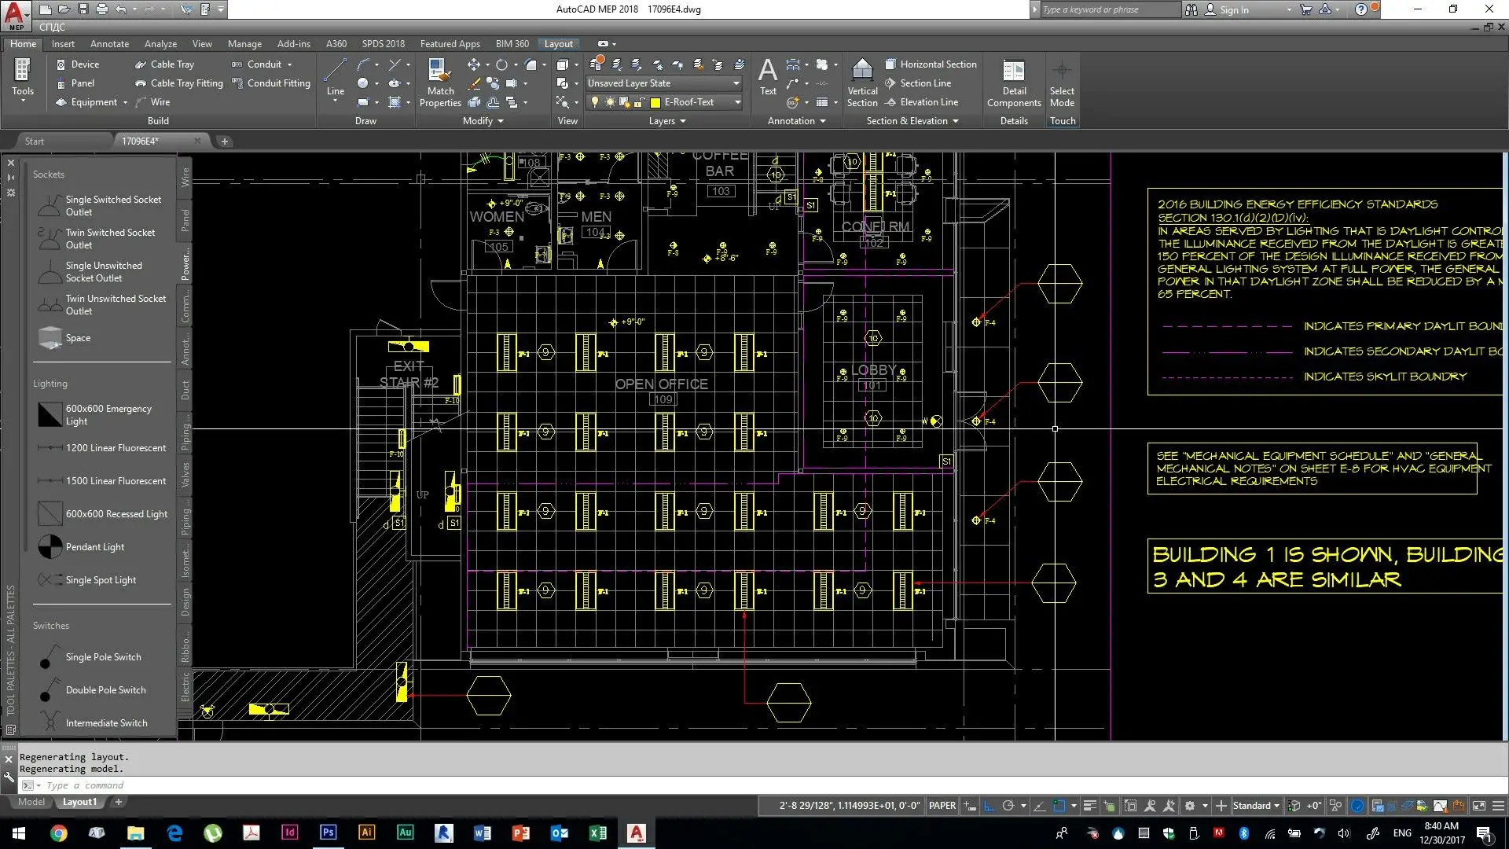1509x849 pixels.
Task: Click the Save icon in quick access toolbar
Action: click(83, 9)
